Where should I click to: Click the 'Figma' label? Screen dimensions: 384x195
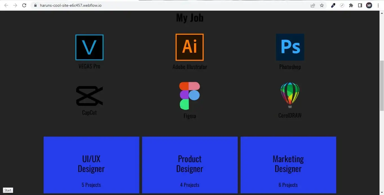pyautogui.click(x=190, y=116)
